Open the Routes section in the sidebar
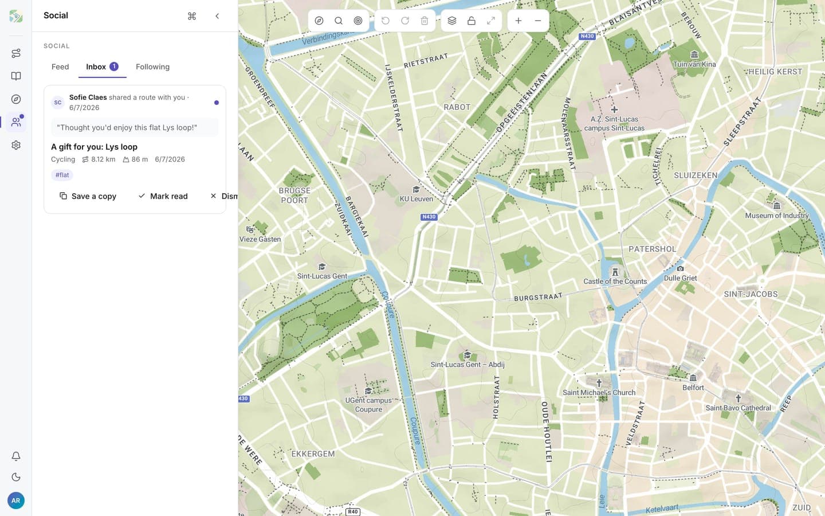Image resolution: width=825 pixels, height=516 pixels. (16, 53)
